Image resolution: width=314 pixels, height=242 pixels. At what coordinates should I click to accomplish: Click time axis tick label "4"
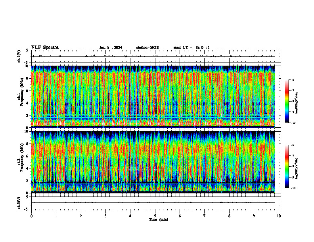tap(130, 216)
